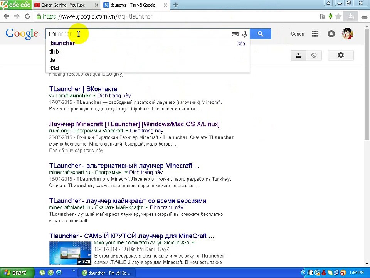Start voice search with the microphone
Viewport: 370px width, 278px height.
coord(244,34)
